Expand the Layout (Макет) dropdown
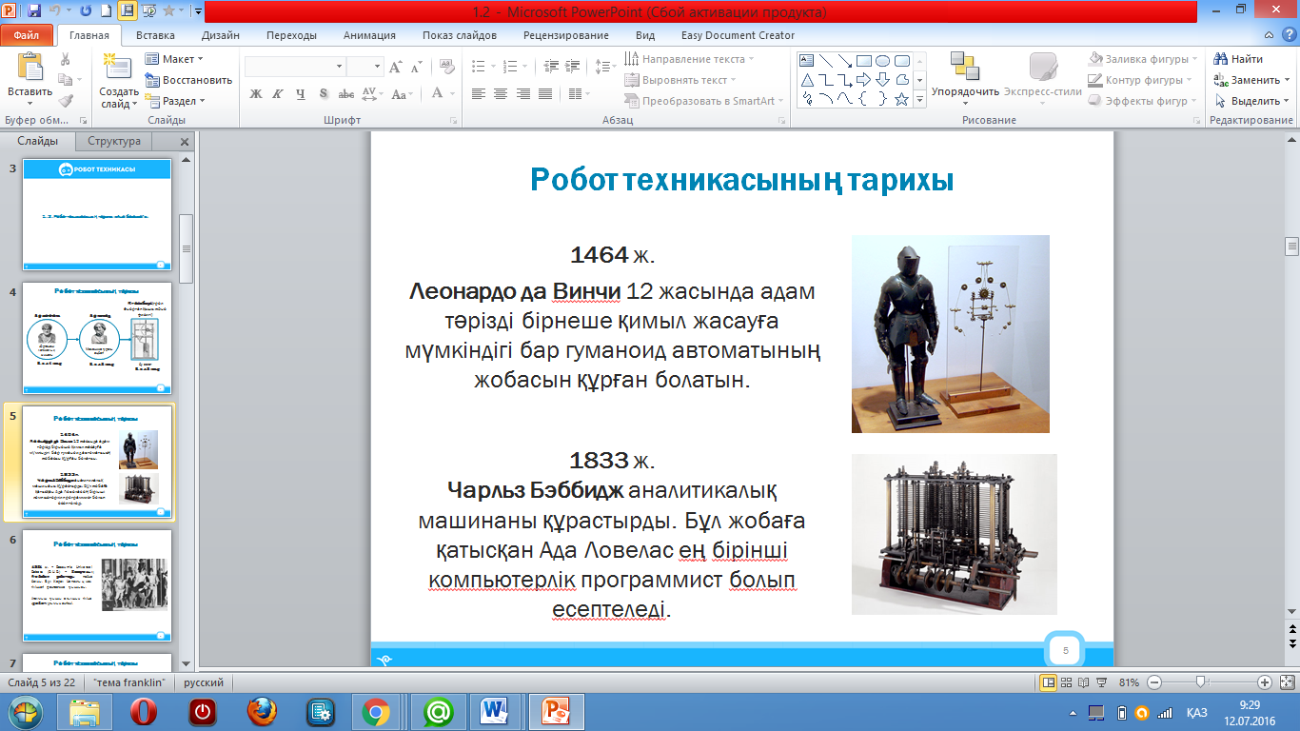1300x731 pixels. [177, 59]
